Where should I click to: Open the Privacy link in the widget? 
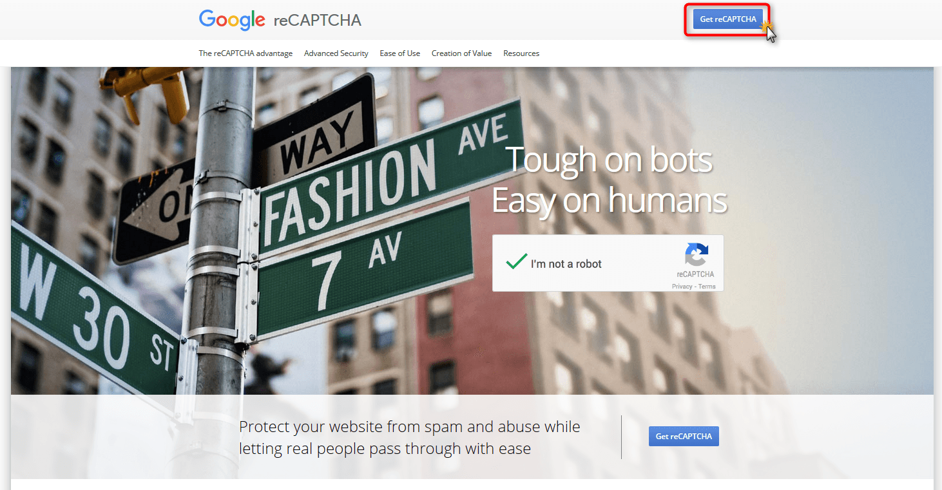(682, 287)
